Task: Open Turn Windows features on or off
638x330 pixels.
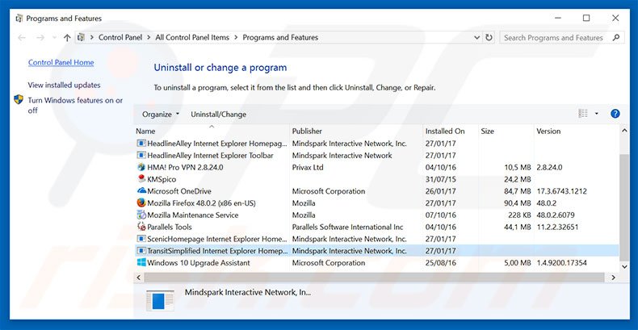Action: click(75, 105)
